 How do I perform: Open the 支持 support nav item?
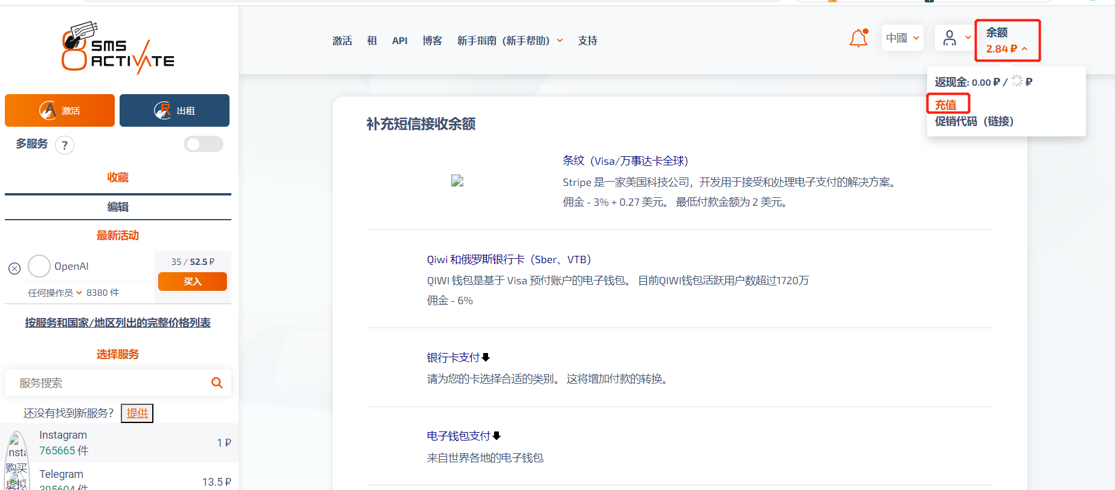tap(588, 40)
